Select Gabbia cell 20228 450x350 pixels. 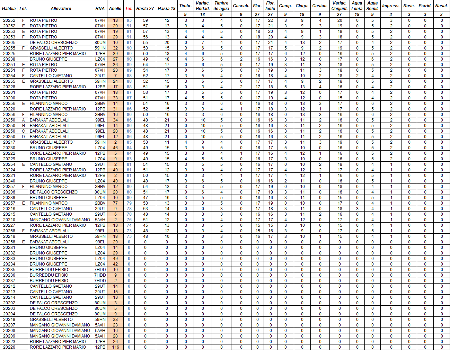click(9, 87)
